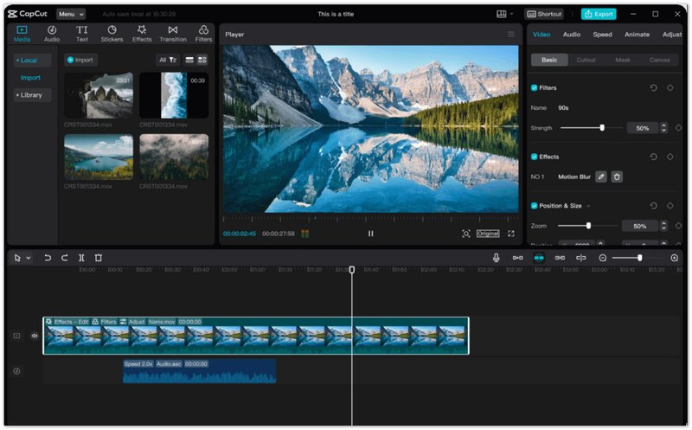692x430 pixels.
Task: Switch to the Speed tab
Action: click(x=602, y=35)
